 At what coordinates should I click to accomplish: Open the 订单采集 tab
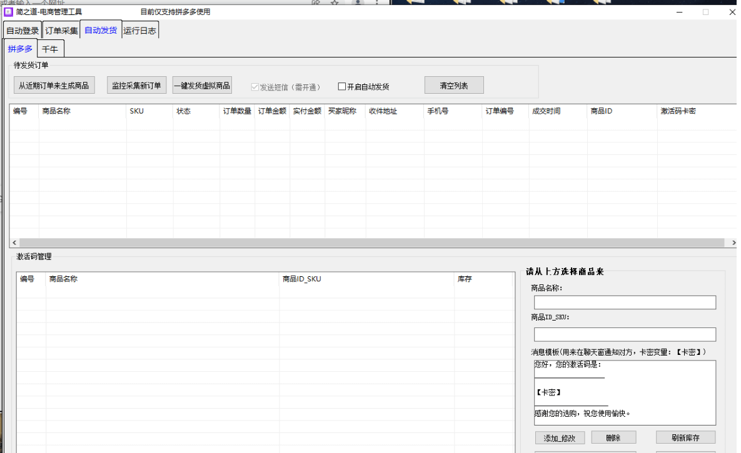point(61,29)
